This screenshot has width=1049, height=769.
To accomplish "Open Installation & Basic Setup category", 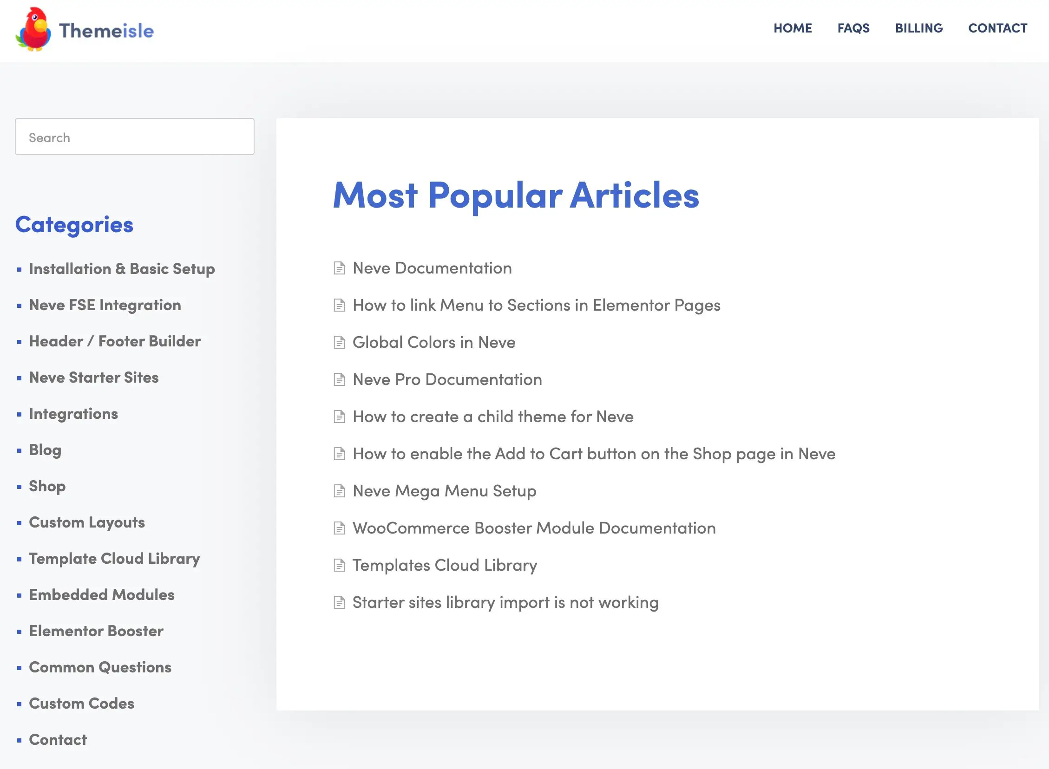I will (122, 269).
